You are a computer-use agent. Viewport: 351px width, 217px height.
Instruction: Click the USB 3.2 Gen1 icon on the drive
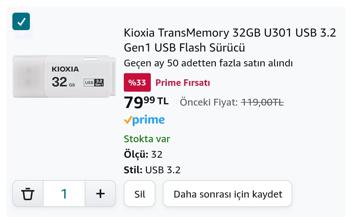pyautogui.click(x=94, y=82)
